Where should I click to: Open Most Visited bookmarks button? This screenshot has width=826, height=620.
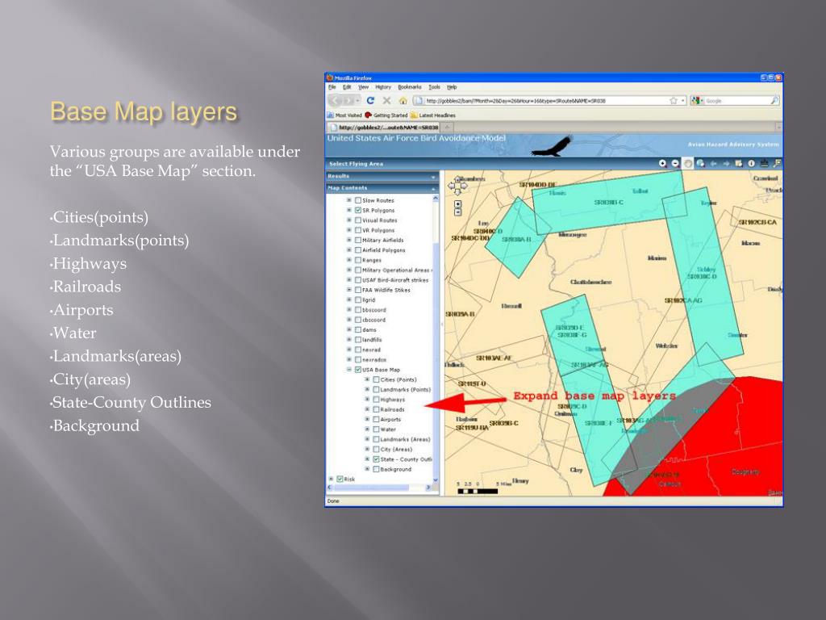pyautogui.click(x=344, y=115)
